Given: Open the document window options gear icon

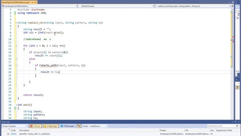Looking at the screenshot, I should (233, 2).
